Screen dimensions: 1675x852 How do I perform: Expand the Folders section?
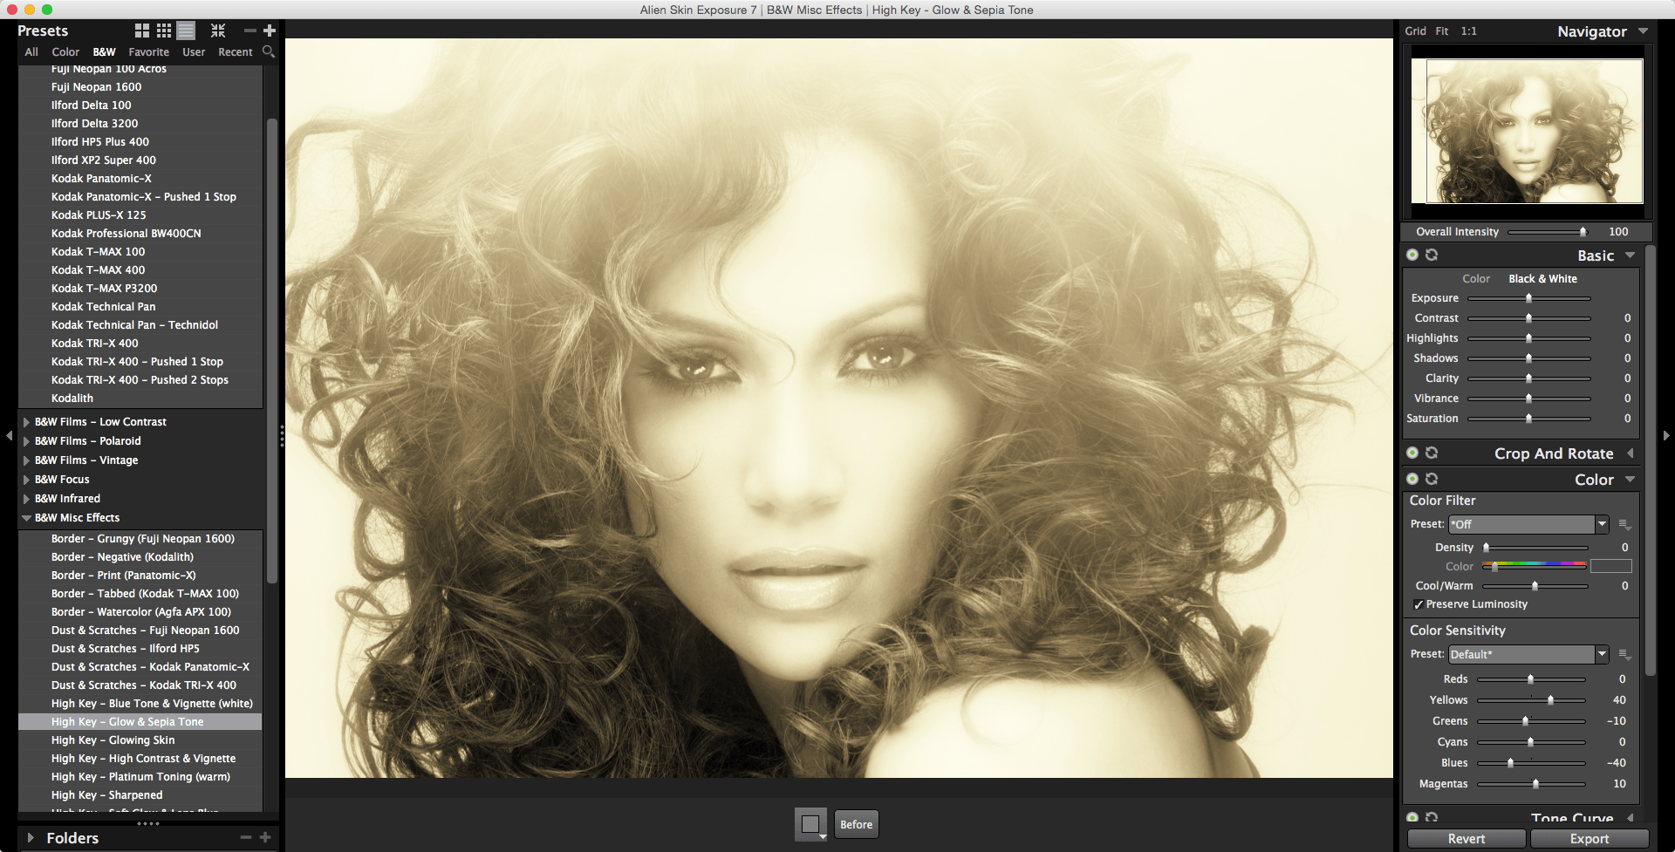click(31, 837)
